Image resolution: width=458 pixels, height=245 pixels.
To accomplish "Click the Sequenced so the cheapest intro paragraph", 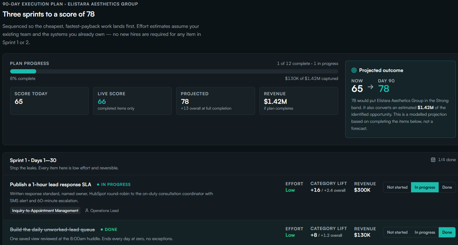I will (102, 34).
